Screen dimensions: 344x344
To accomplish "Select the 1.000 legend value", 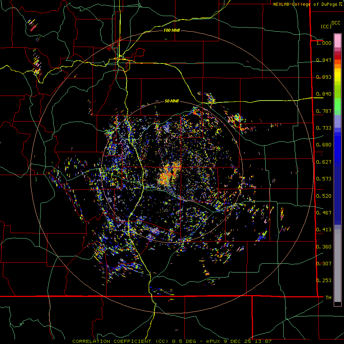I will (x=324, y=43).
